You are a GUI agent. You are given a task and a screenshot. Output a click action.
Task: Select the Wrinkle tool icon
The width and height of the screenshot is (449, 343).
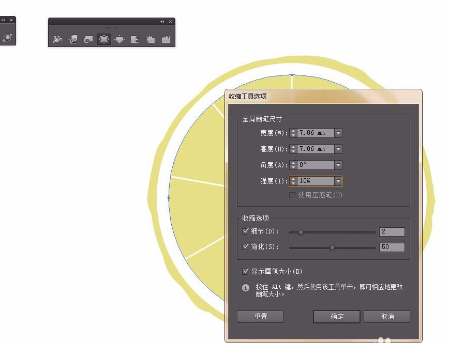click(x=166, y=39)
